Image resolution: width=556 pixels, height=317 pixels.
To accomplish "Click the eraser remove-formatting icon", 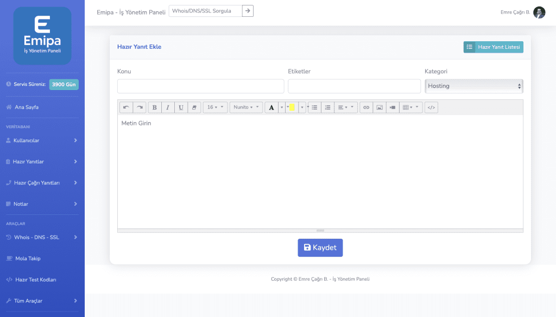I will [x=194, y=107].
